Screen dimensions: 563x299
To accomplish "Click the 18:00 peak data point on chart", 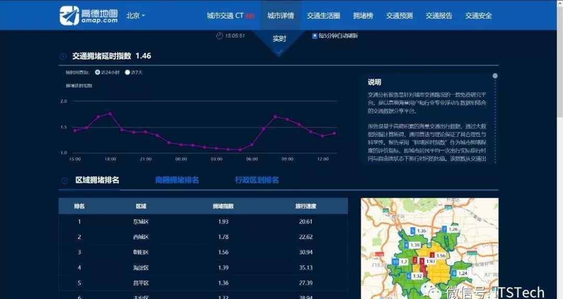I will pyautogui.click(x=110, y=113).
